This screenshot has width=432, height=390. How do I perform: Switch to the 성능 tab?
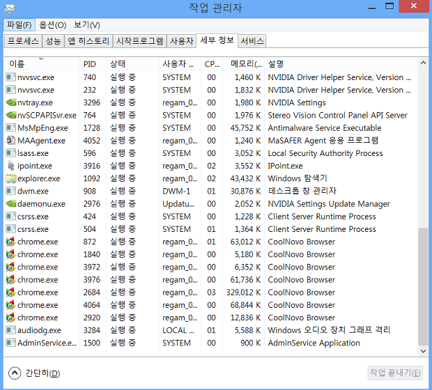(53, 41)
